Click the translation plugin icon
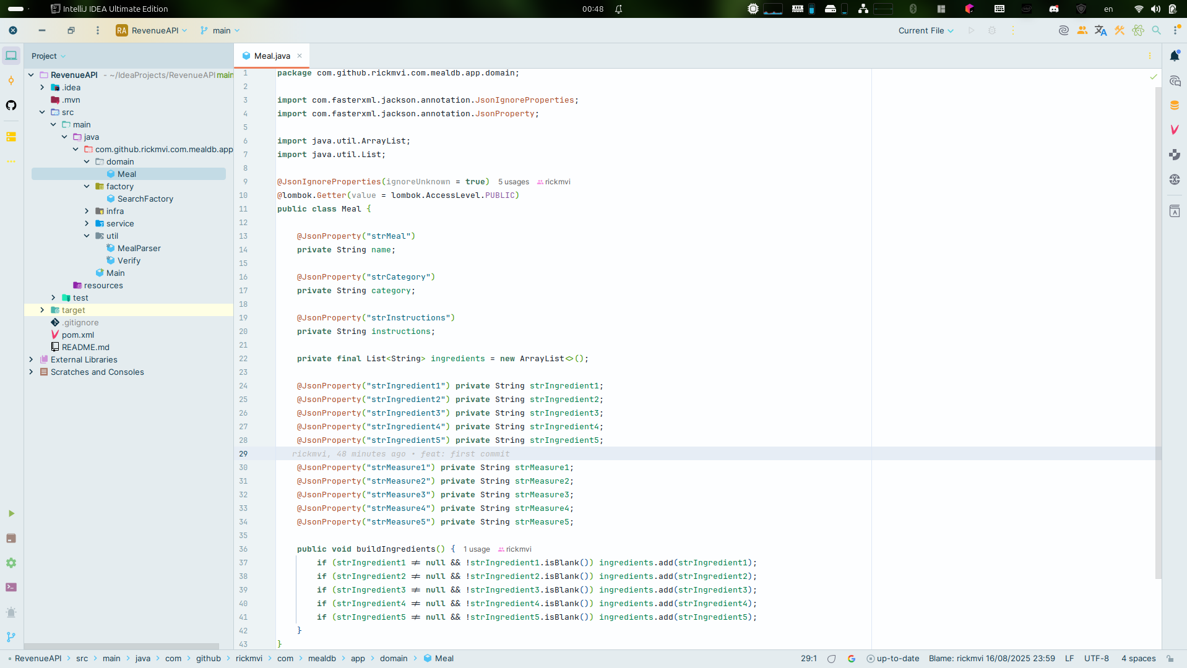Viewport: 1187px width, 668px height. pos(1100,30)
